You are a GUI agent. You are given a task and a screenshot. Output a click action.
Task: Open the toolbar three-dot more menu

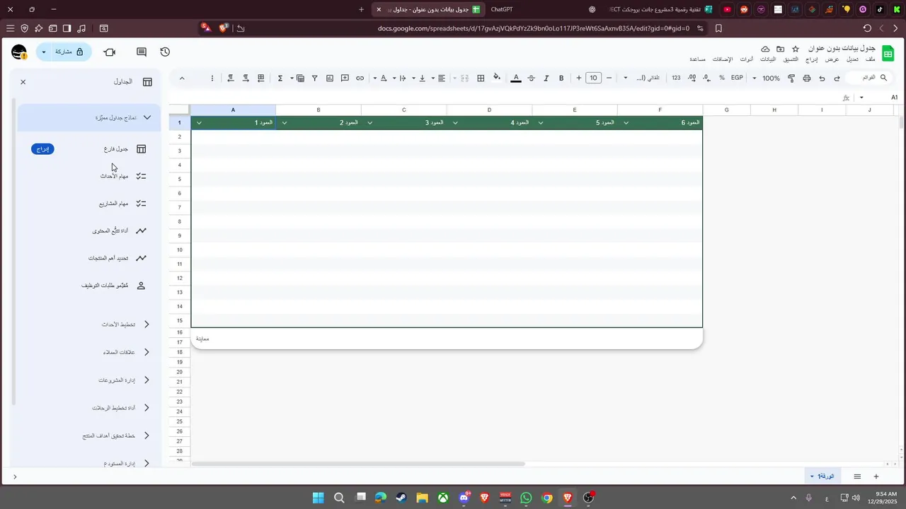coord(212,78)
